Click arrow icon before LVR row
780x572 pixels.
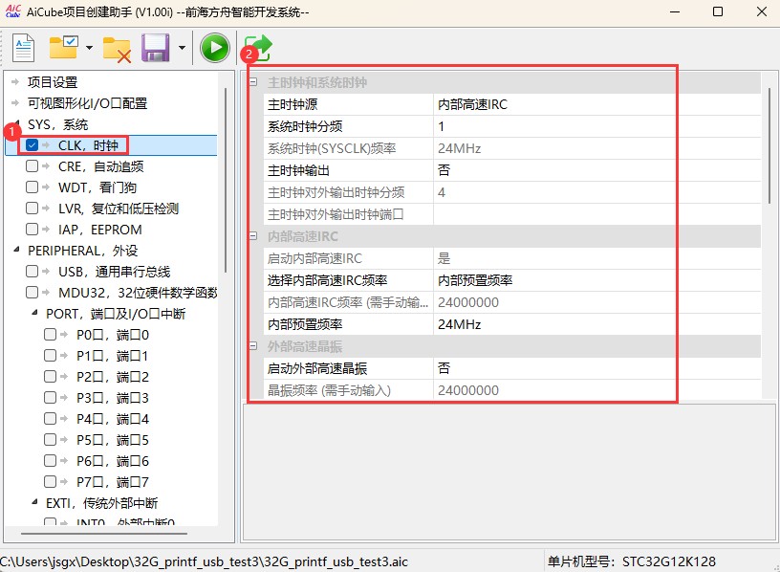[46, 208]
